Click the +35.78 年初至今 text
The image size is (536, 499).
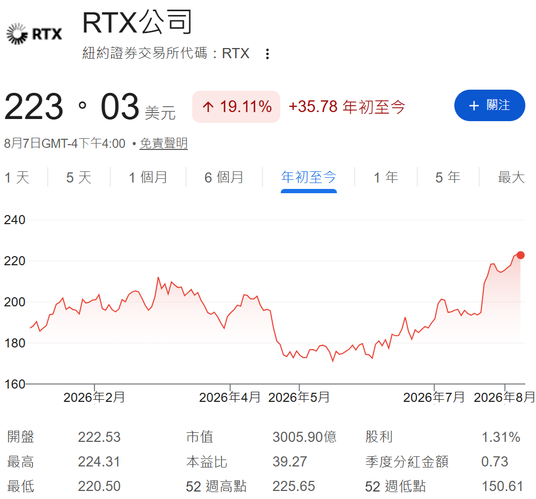(346, 107)
